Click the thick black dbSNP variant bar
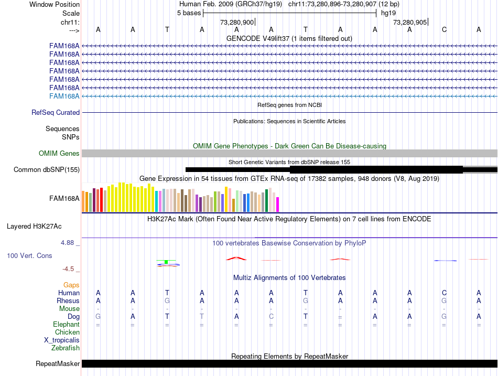Image resolution: width=498 pixels, height=376 pixels. pos(376,169)
